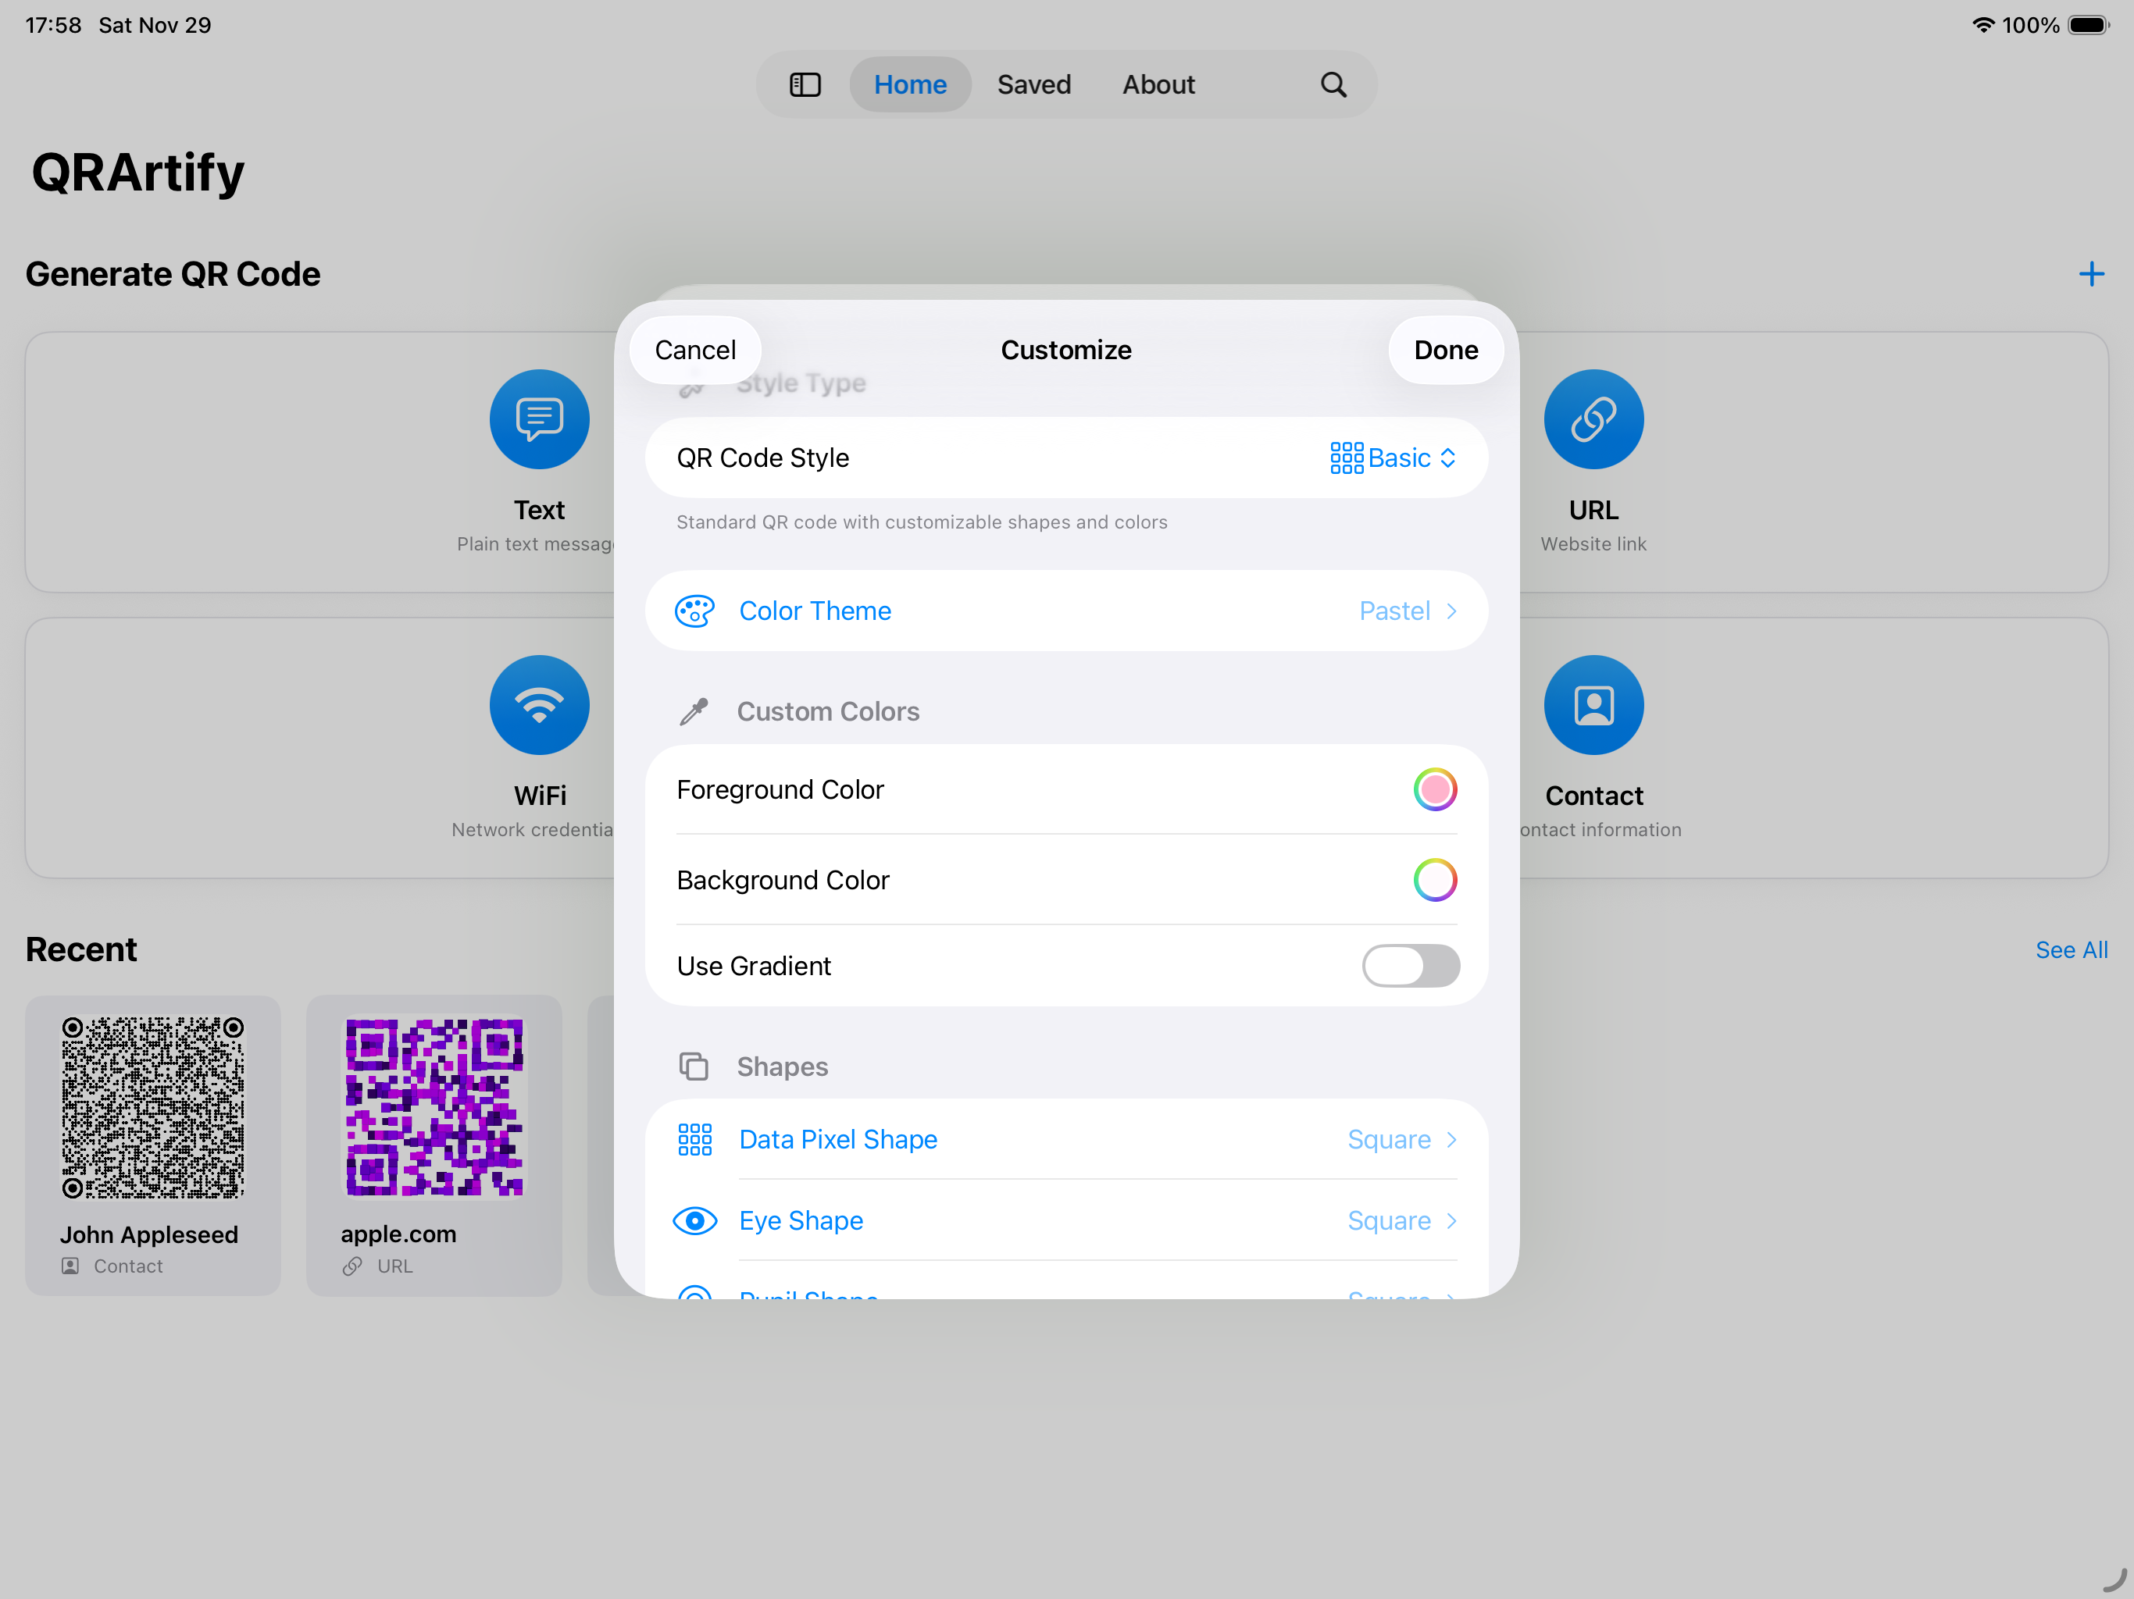Pick the Foreground Color swatch

tap(1435, 790)
